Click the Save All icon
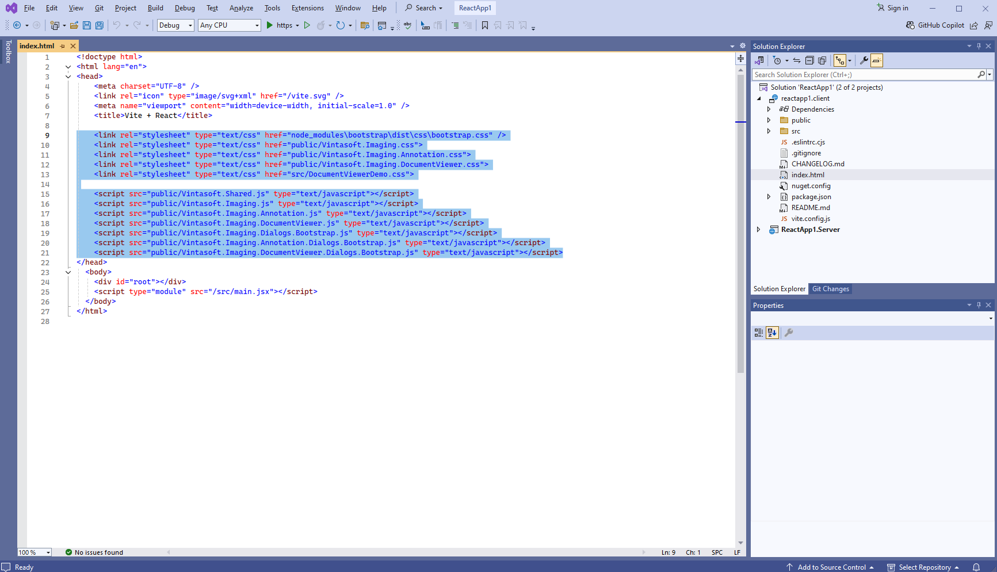The image size is (997, 572). coord(100,25)
